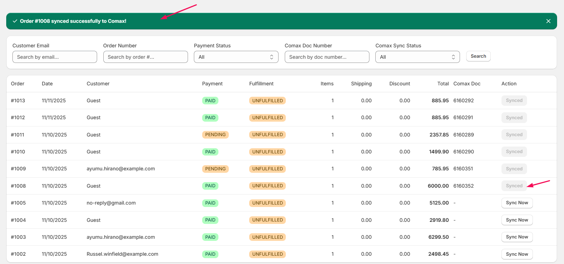Image resolution: width=564 pixels, height=264 pixels.
Task: Click the UNFULFILLED badge on order #1009
Action: [x=267, y=169]
